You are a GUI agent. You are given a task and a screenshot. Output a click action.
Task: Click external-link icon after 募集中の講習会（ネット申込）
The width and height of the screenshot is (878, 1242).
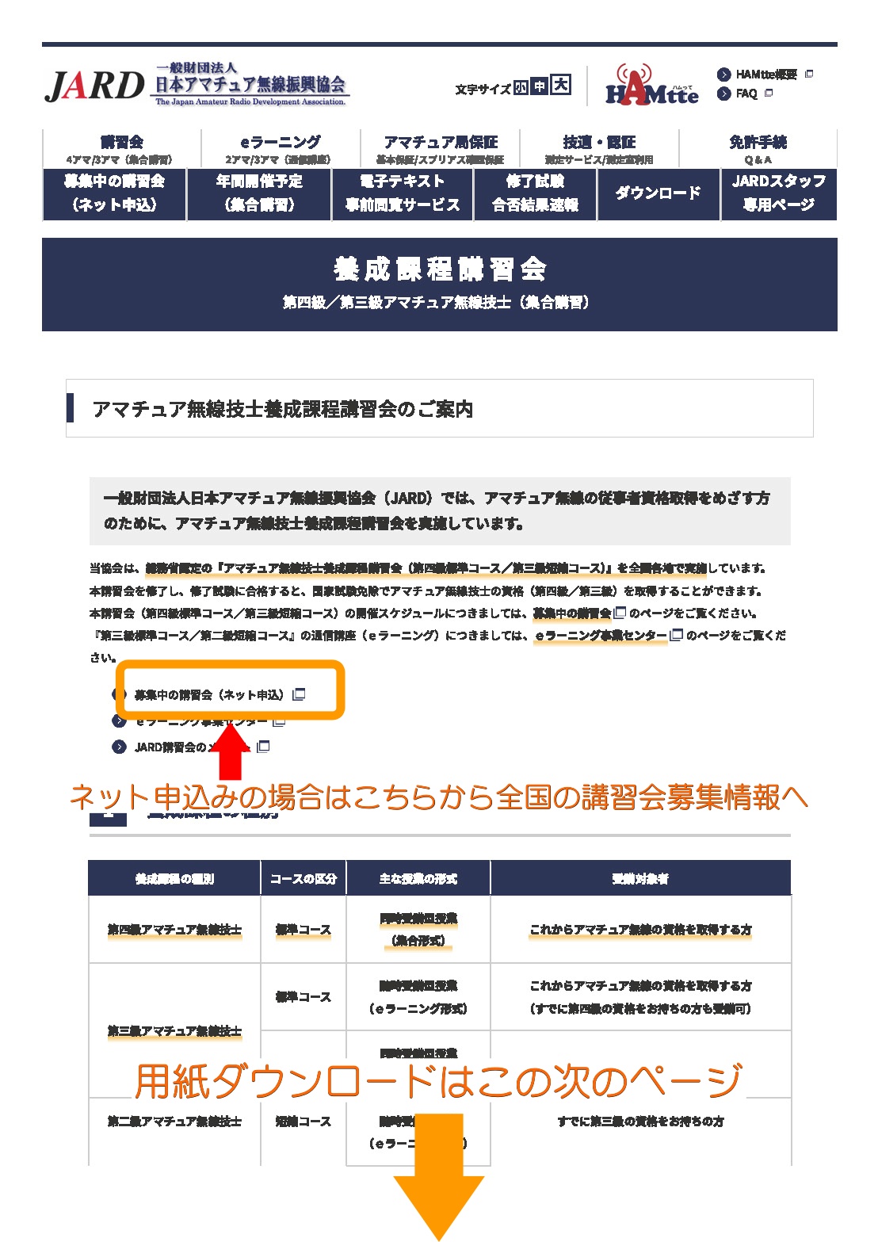click(299, 694)
